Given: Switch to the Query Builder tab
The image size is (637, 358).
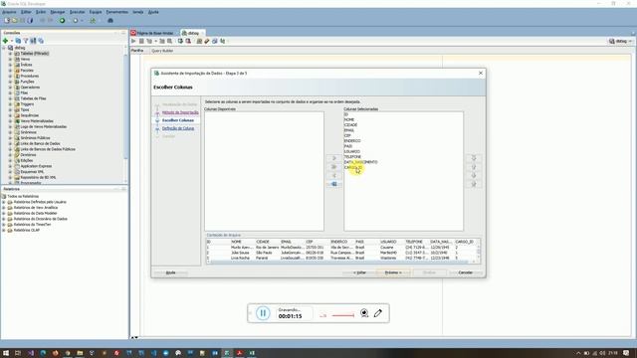Looking at the screenshot, I should (x=162, y=51).
